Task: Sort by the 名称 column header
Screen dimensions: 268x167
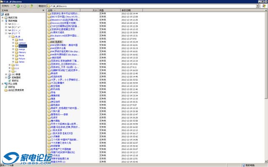Action: pyautogui.click(x=63, y=10)
